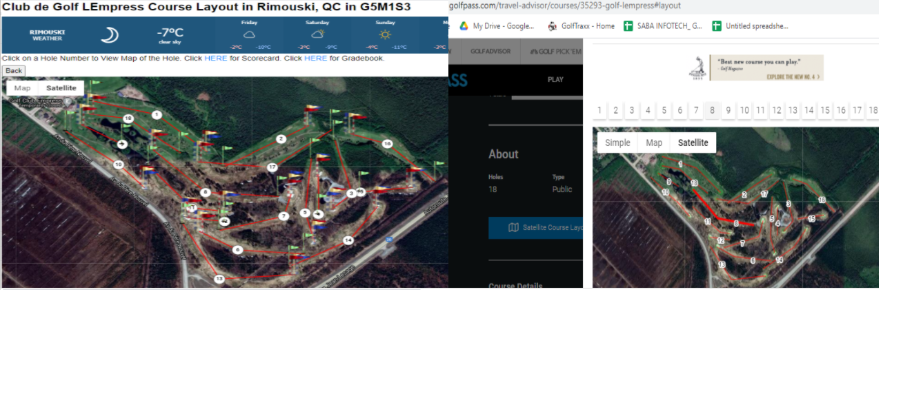Select highlighted hole 8 in GolfPass hole selector
This screenshot has width=923, height=409.
(713, 110)
